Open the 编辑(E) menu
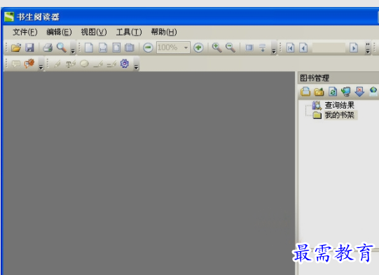The image size is (379, 275). point(60,32)
